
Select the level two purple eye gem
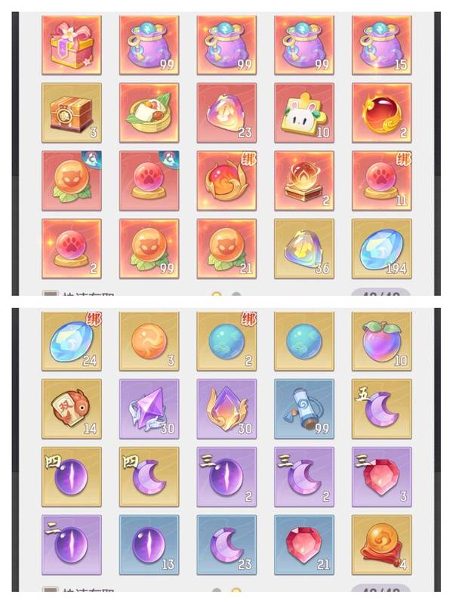[x=72, y=545]
